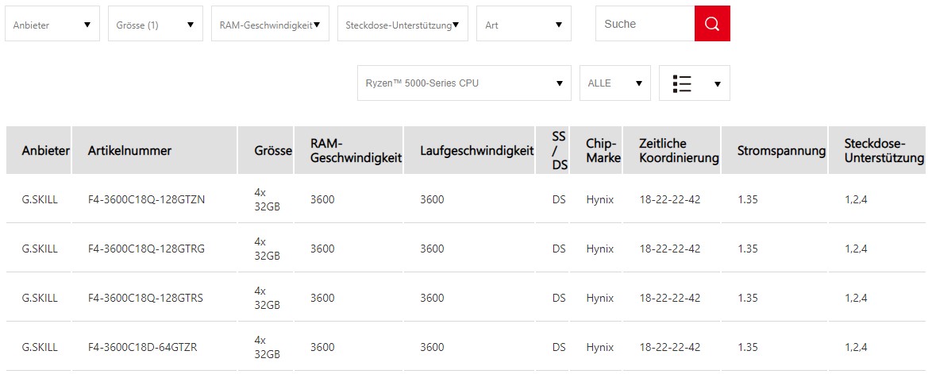Select article F4-3600C18Q-128GTRG
Screen dimensions: 932x374
pyautogui.click(x=146, y=249)
